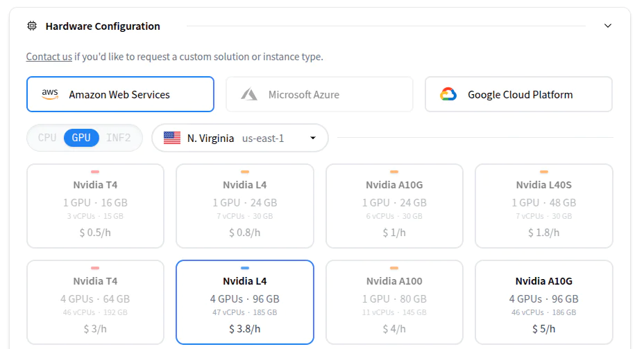This screenshot has width=644, height=349.
Task: Select Nvidia L4 4 GPUs $3.8/h instance
Action: tap(244, 302)
